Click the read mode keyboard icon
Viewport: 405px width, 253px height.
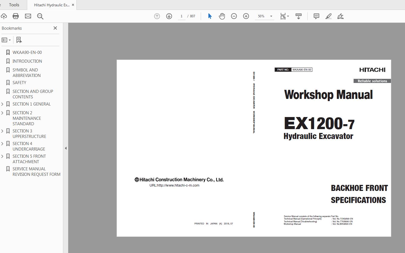pyautogui.click(x=299, y=16)
